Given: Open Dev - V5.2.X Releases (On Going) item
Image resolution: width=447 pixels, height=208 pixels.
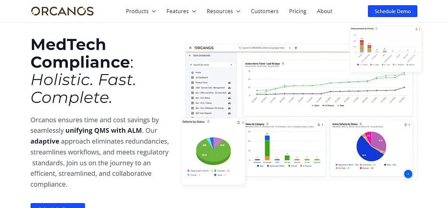Looking at the screenshot, I should (210, 108).
